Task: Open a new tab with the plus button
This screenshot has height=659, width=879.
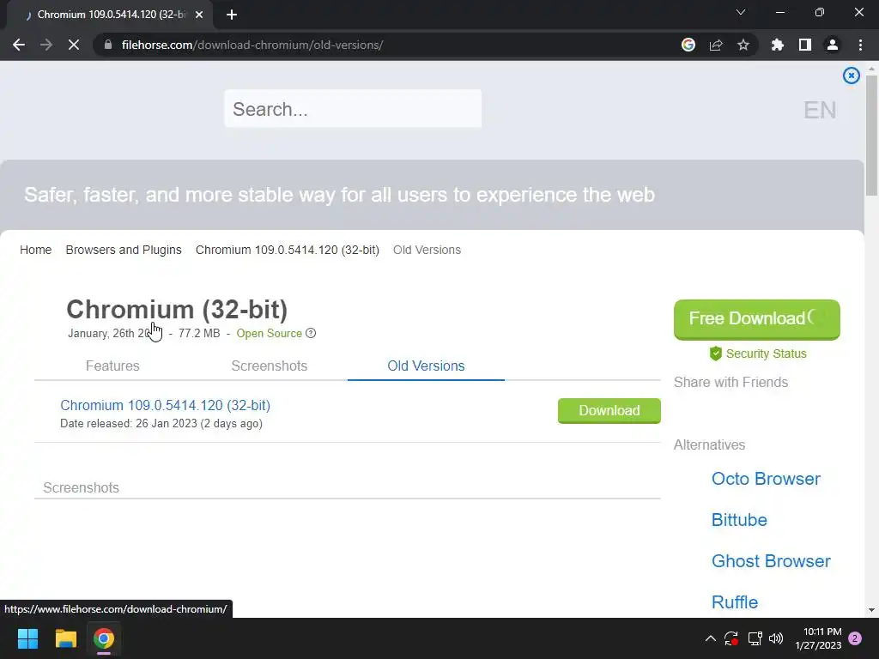Action: coord(232,15)
